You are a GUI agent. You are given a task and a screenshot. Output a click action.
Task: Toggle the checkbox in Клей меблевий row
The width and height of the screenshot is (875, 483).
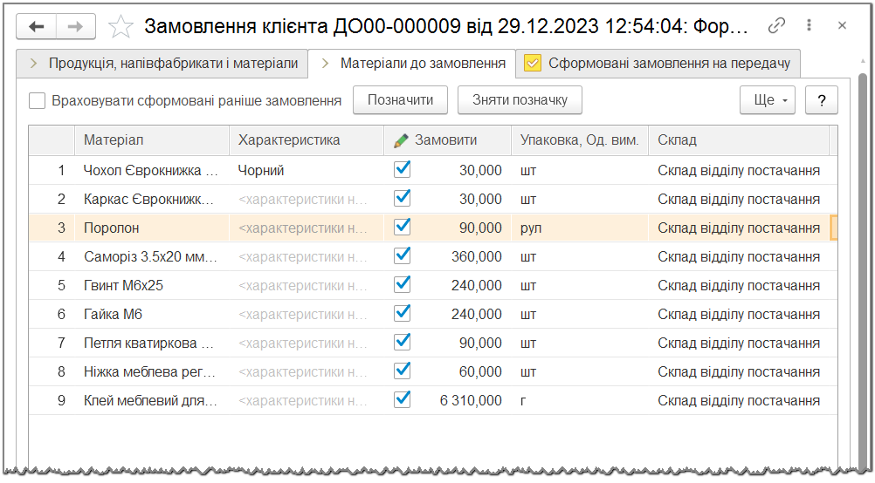click(x=403, y=400)
